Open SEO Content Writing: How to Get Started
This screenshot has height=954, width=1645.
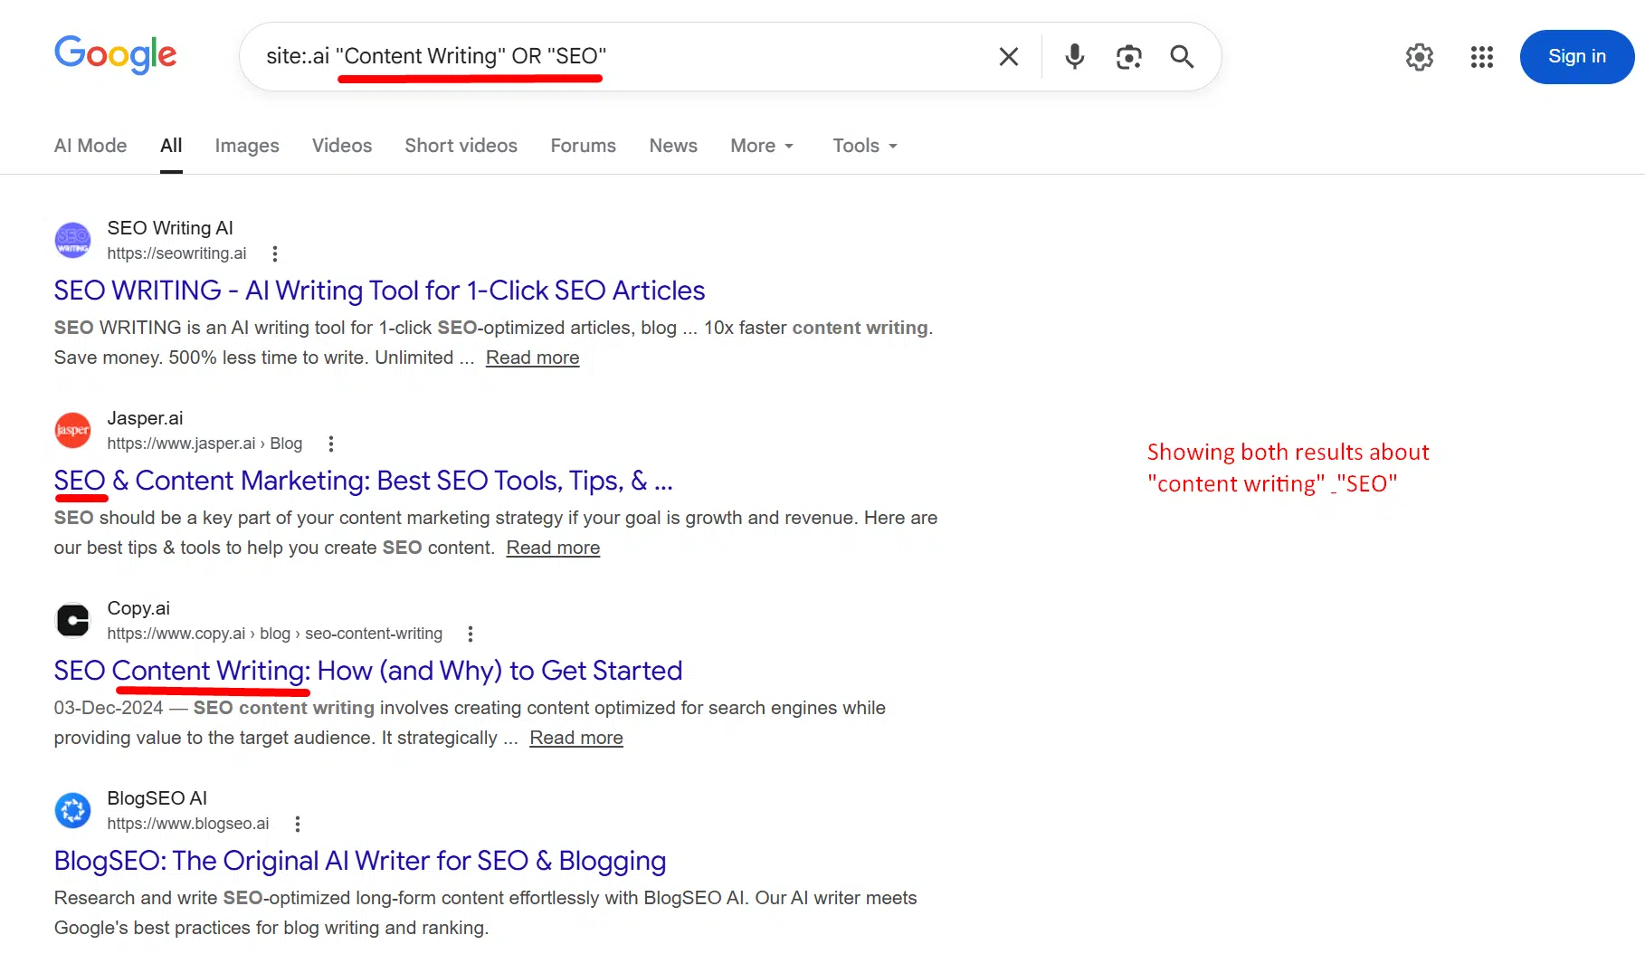367,671
